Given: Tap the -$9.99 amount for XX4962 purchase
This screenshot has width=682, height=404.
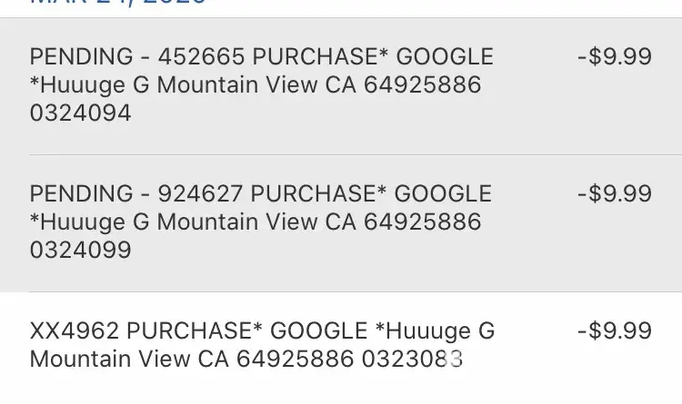Looking at the screenshot, I should [x=615, y=330].
